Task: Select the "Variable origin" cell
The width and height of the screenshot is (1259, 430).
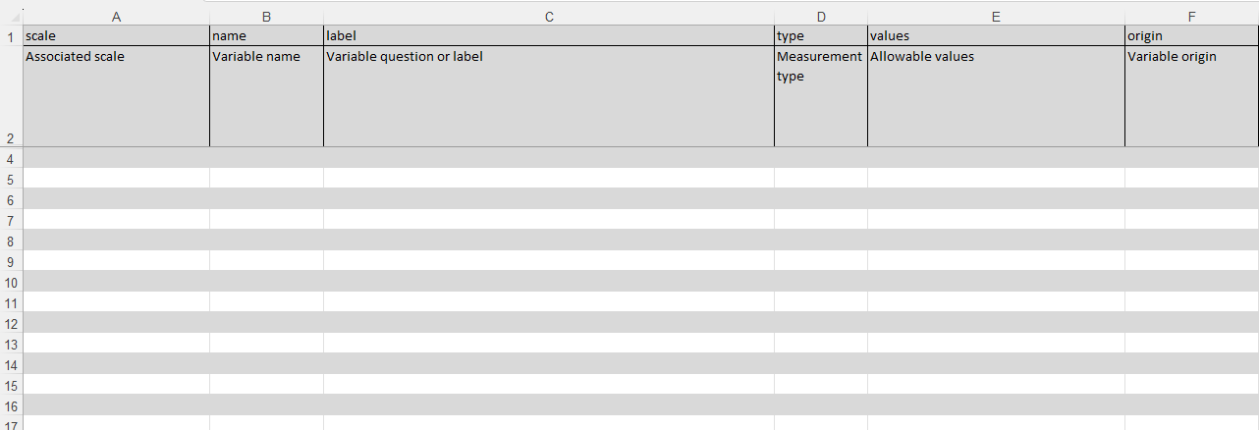Action: (x=1191, y=96)
